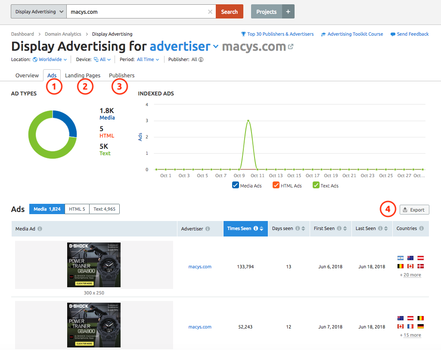Sort by Last Seen arrows
The image size is (441, 350).
tap(386, 229)
